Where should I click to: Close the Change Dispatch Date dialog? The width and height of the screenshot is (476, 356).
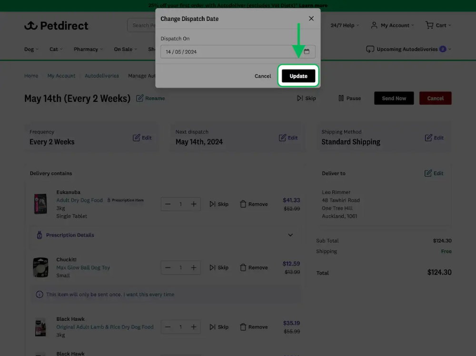311,19
